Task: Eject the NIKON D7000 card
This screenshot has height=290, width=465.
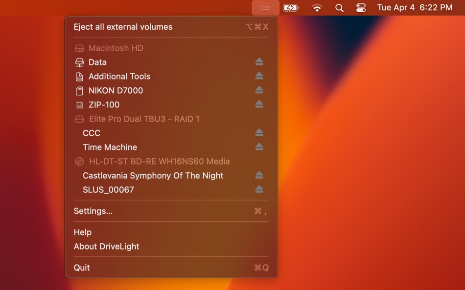Action: (259, 90)
